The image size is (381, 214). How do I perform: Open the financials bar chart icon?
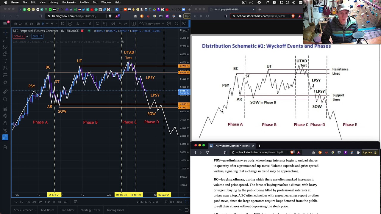90,23
